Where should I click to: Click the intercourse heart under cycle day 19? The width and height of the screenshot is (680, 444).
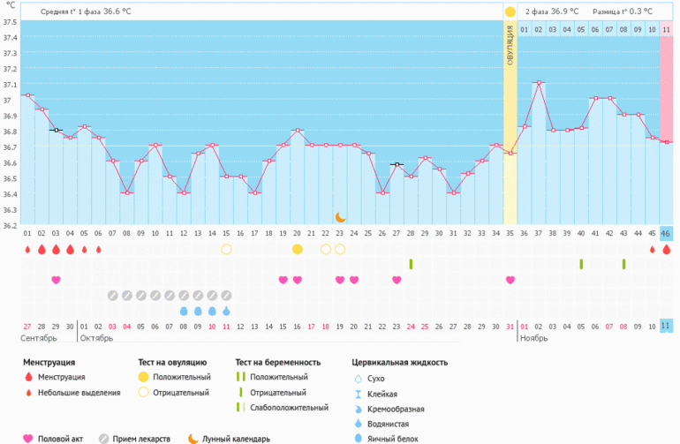[x=283, y=280]
